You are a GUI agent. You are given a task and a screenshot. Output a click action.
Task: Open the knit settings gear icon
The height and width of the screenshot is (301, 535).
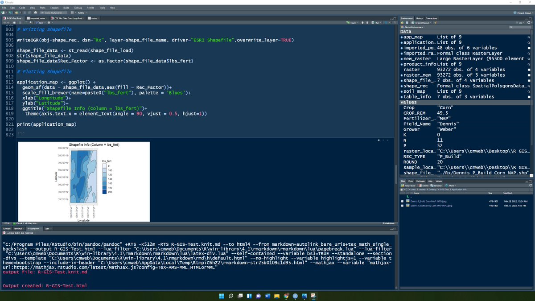pyautogui.click(x=49, y=23)
